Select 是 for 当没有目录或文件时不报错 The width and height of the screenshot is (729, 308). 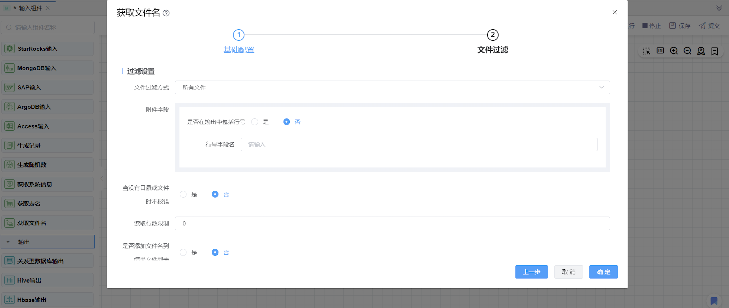(x=183, y=194)
